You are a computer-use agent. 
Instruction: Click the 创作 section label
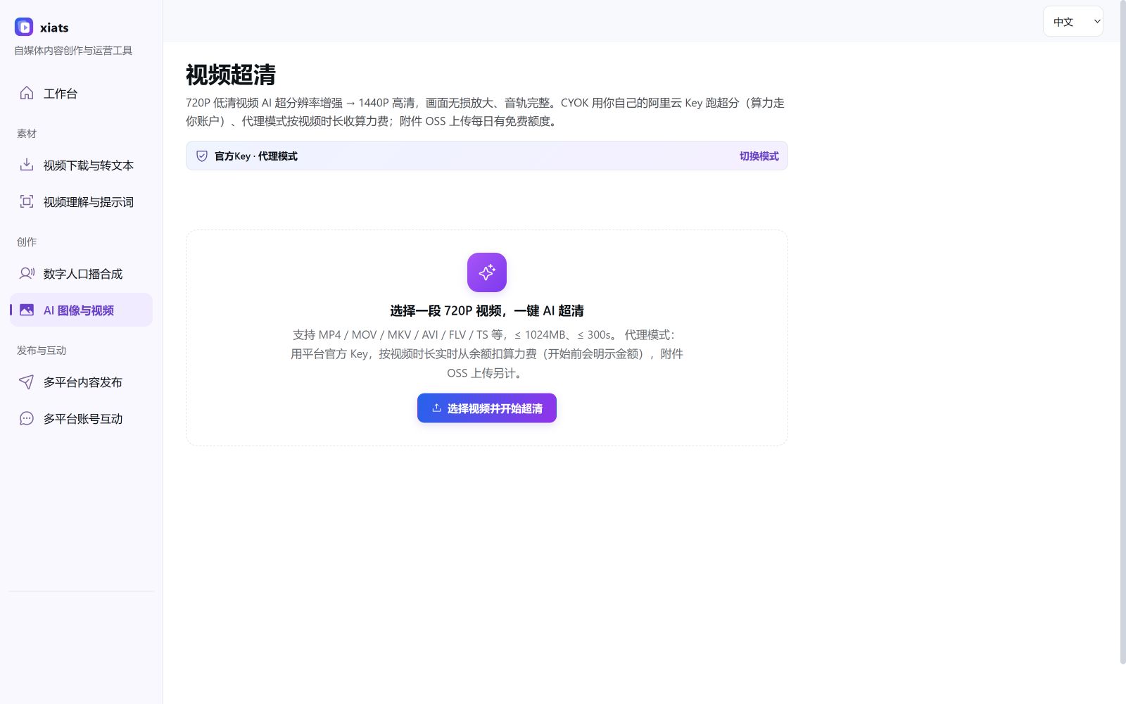27,242
